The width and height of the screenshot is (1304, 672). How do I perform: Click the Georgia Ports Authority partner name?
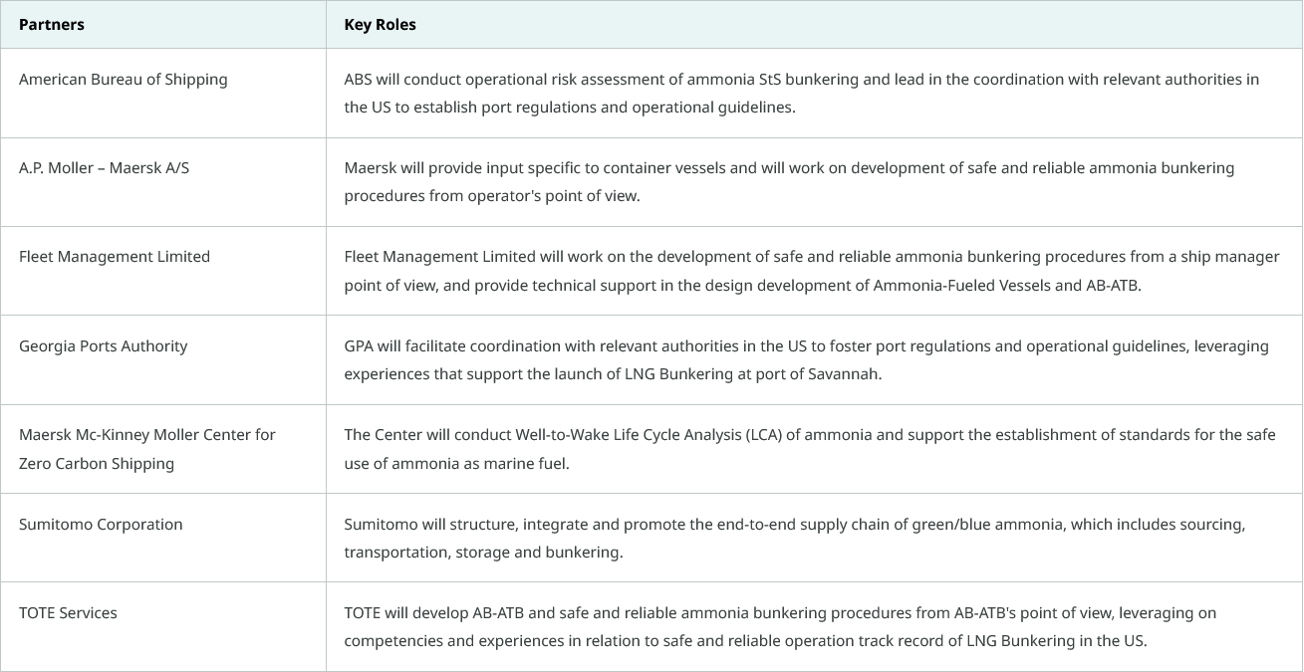(x=103, y=346)
